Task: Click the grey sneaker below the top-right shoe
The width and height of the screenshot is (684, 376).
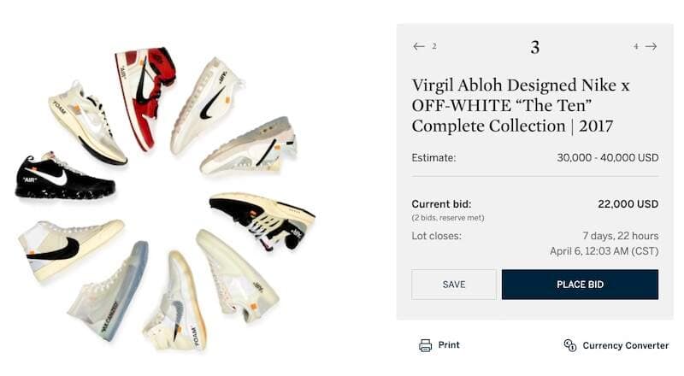Action: (x=248, y=147)
